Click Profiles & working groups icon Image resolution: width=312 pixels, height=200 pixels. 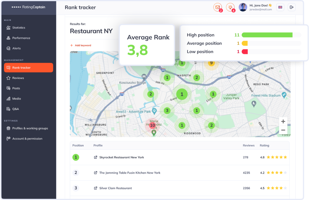click(x=8, y=128)
